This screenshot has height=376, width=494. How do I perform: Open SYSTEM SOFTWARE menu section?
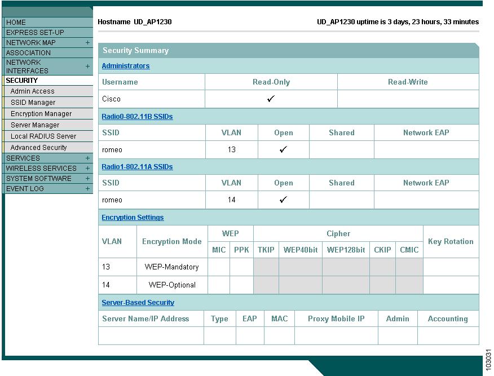(x=39, y=178)
